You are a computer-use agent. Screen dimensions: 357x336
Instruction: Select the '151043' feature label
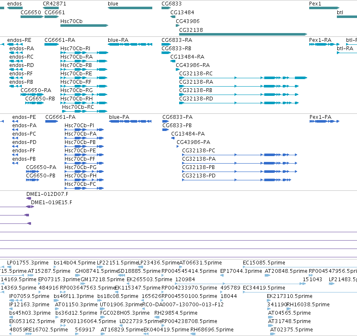point(313,280)
